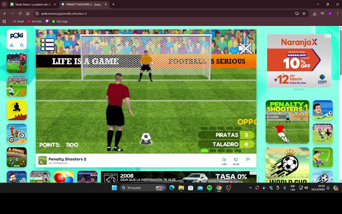Image resolution: width=342 pixels, height=214 pixels.
Task: Show hidden system tray icons
Action: [250, 188]
